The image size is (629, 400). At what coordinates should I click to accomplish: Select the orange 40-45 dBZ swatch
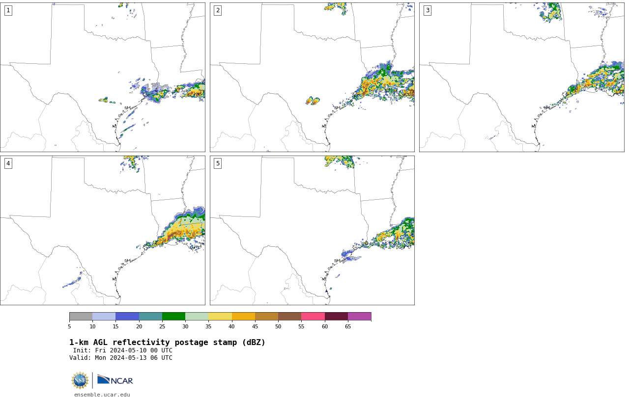pyautogui.click(x=243, y=317)
